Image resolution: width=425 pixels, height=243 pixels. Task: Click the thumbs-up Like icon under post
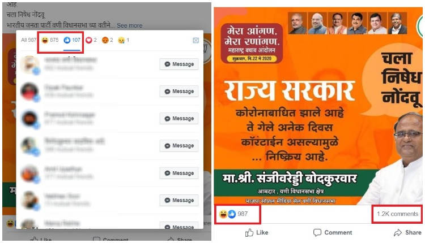click(x=249, y=232)
